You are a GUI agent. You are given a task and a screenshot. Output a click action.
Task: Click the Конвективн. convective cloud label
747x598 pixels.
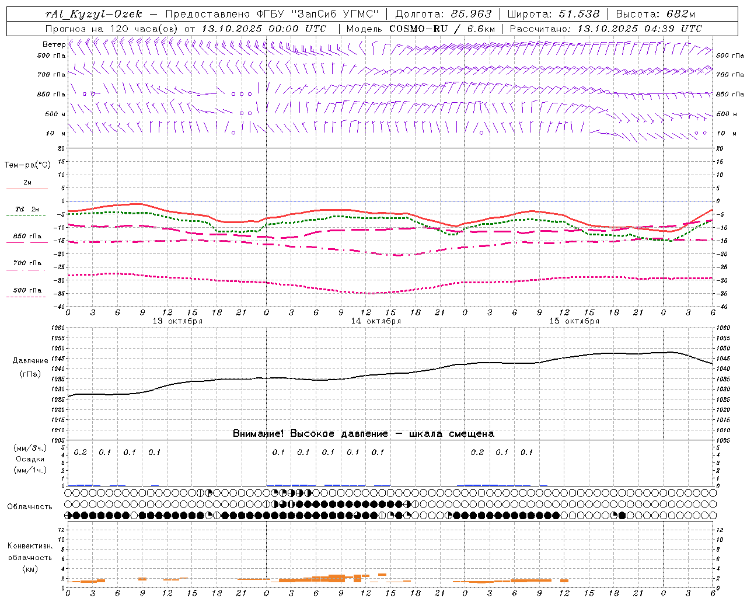tap(30, 546)
